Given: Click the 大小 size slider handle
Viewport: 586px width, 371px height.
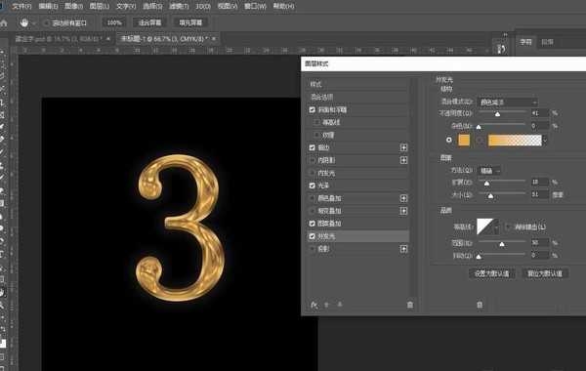Looking at the screenshot, I should pos(490,196).
